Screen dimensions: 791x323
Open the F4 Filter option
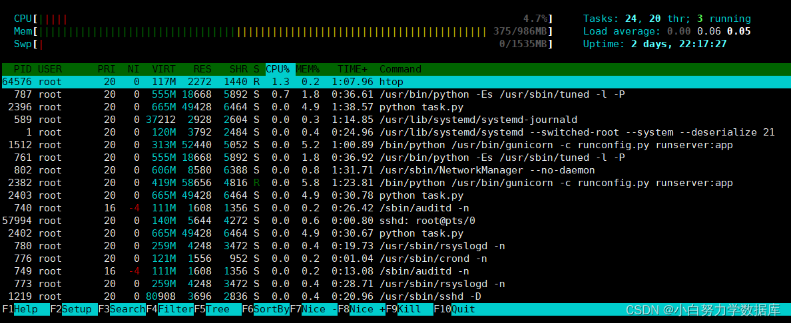(170, 309)
